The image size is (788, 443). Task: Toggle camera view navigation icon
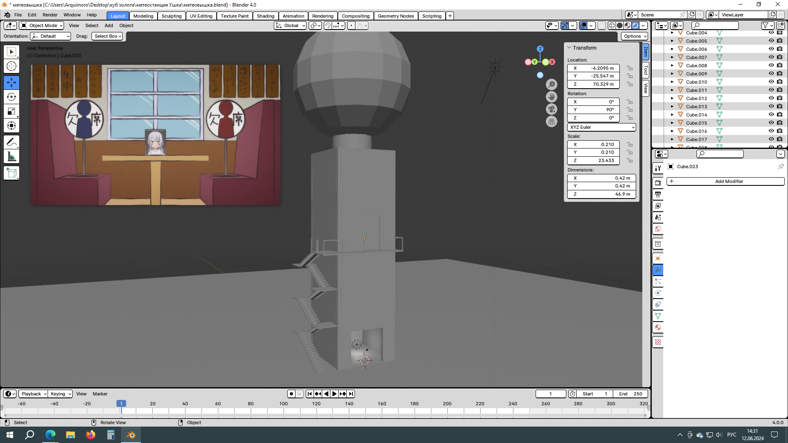tap(552, 109)
